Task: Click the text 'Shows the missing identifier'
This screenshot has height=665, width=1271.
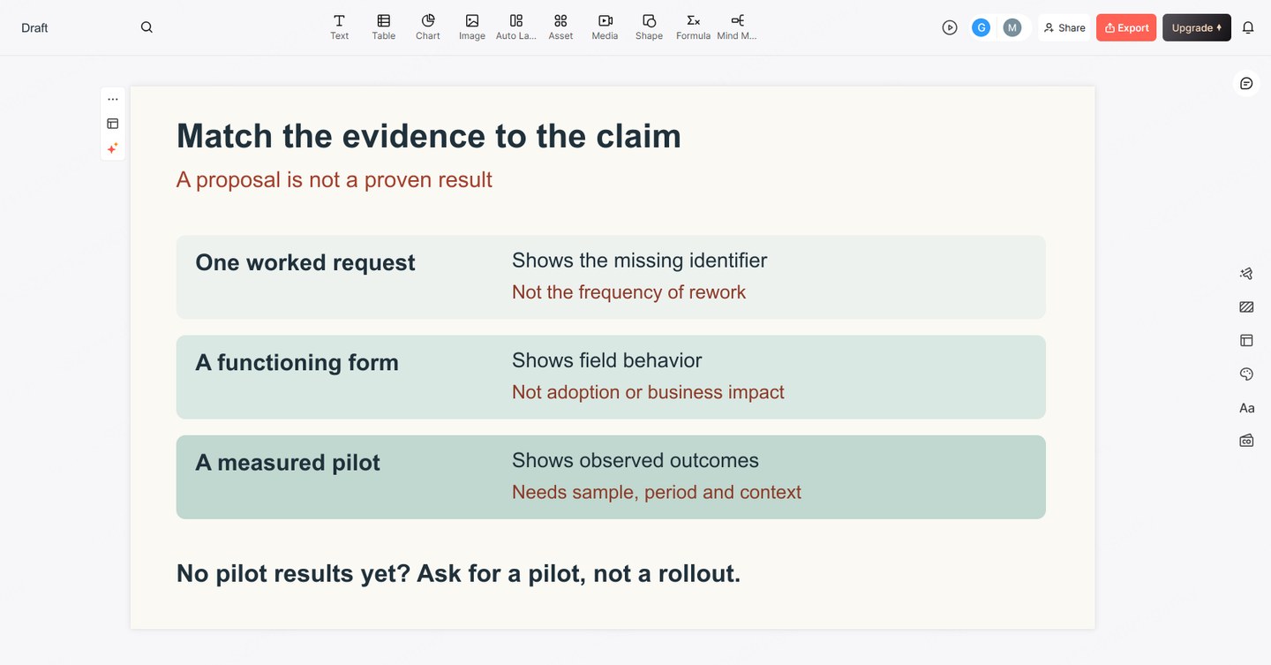Action: click(640, 261)
